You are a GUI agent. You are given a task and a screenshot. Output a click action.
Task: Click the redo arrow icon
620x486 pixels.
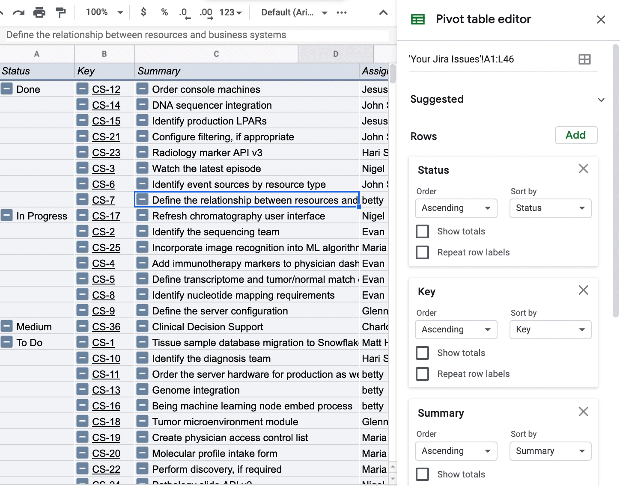click(18, 13)
